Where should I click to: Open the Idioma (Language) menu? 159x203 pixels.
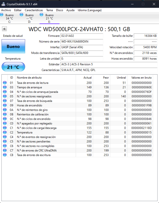tap(90, 10)
